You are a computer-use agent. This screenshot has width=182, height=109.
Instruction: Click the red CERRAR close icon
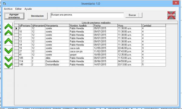tap(171, 15)
